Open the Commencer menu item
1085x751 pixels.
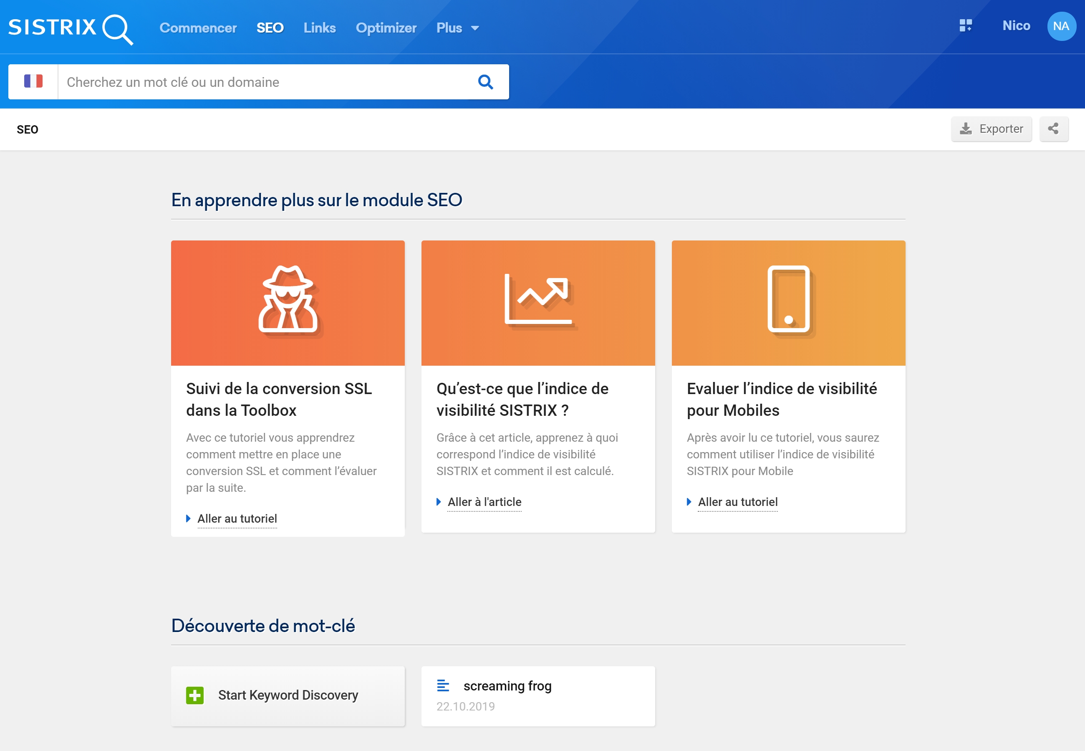[198, 28]
